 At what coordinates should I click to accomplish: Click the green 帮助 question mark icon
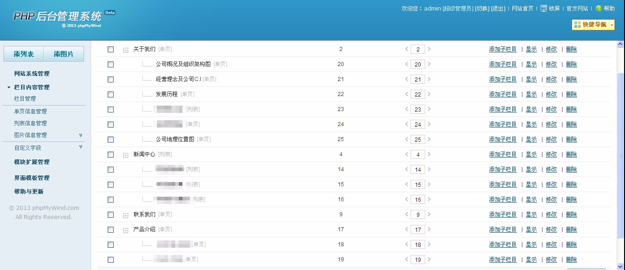point(599,8)
